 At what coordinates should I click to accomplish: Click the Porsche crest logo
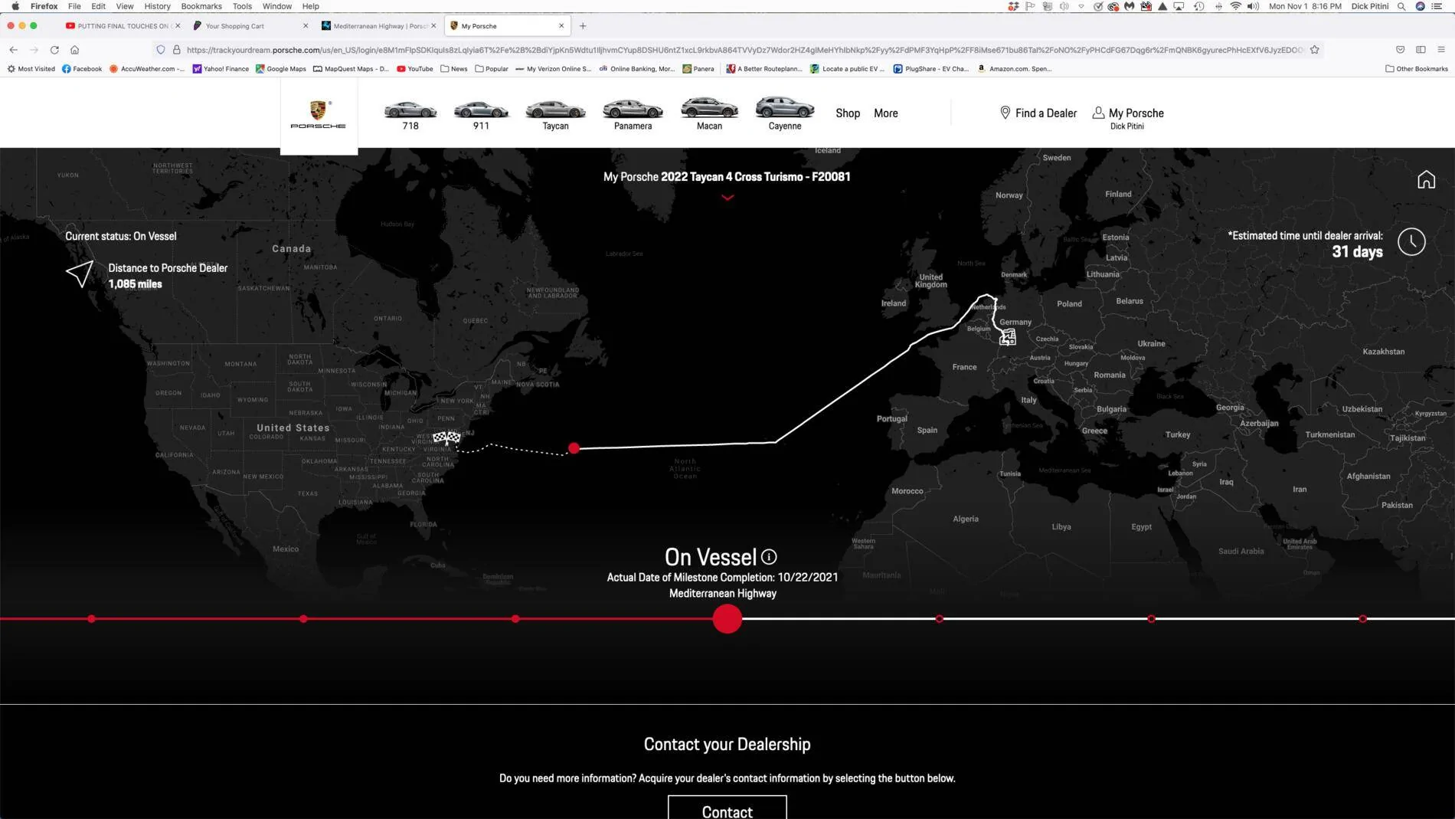[x=318, y=114]
